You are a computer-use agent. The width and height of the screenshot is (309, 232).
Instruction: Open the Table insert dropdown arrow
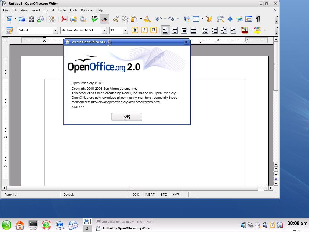202,19
